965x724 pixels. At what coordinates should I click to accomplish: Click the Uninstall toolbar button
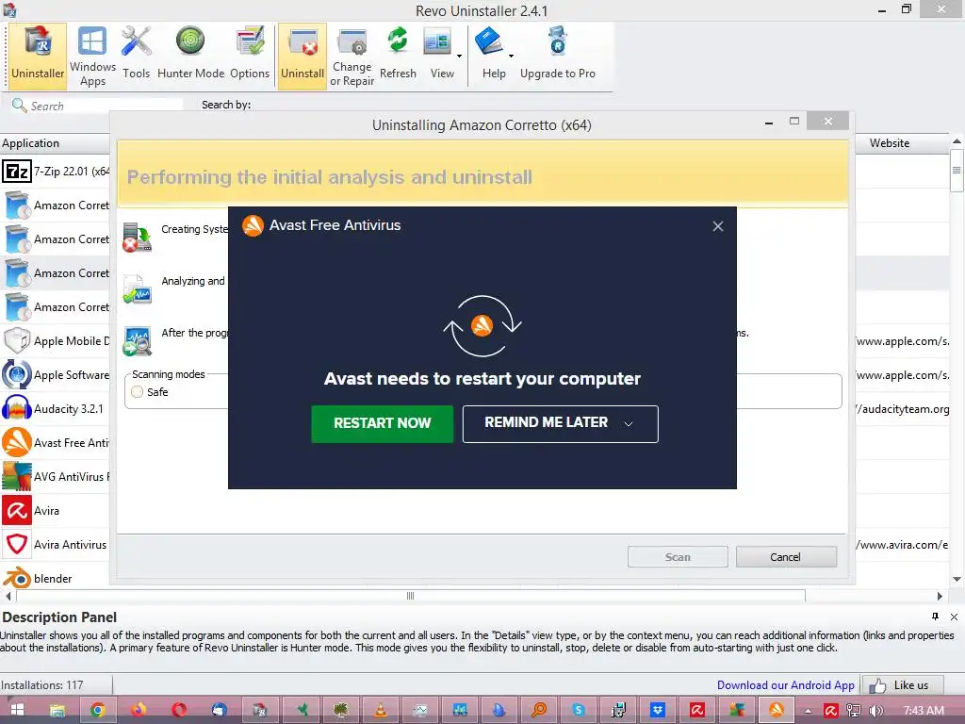tap(303, 56)
